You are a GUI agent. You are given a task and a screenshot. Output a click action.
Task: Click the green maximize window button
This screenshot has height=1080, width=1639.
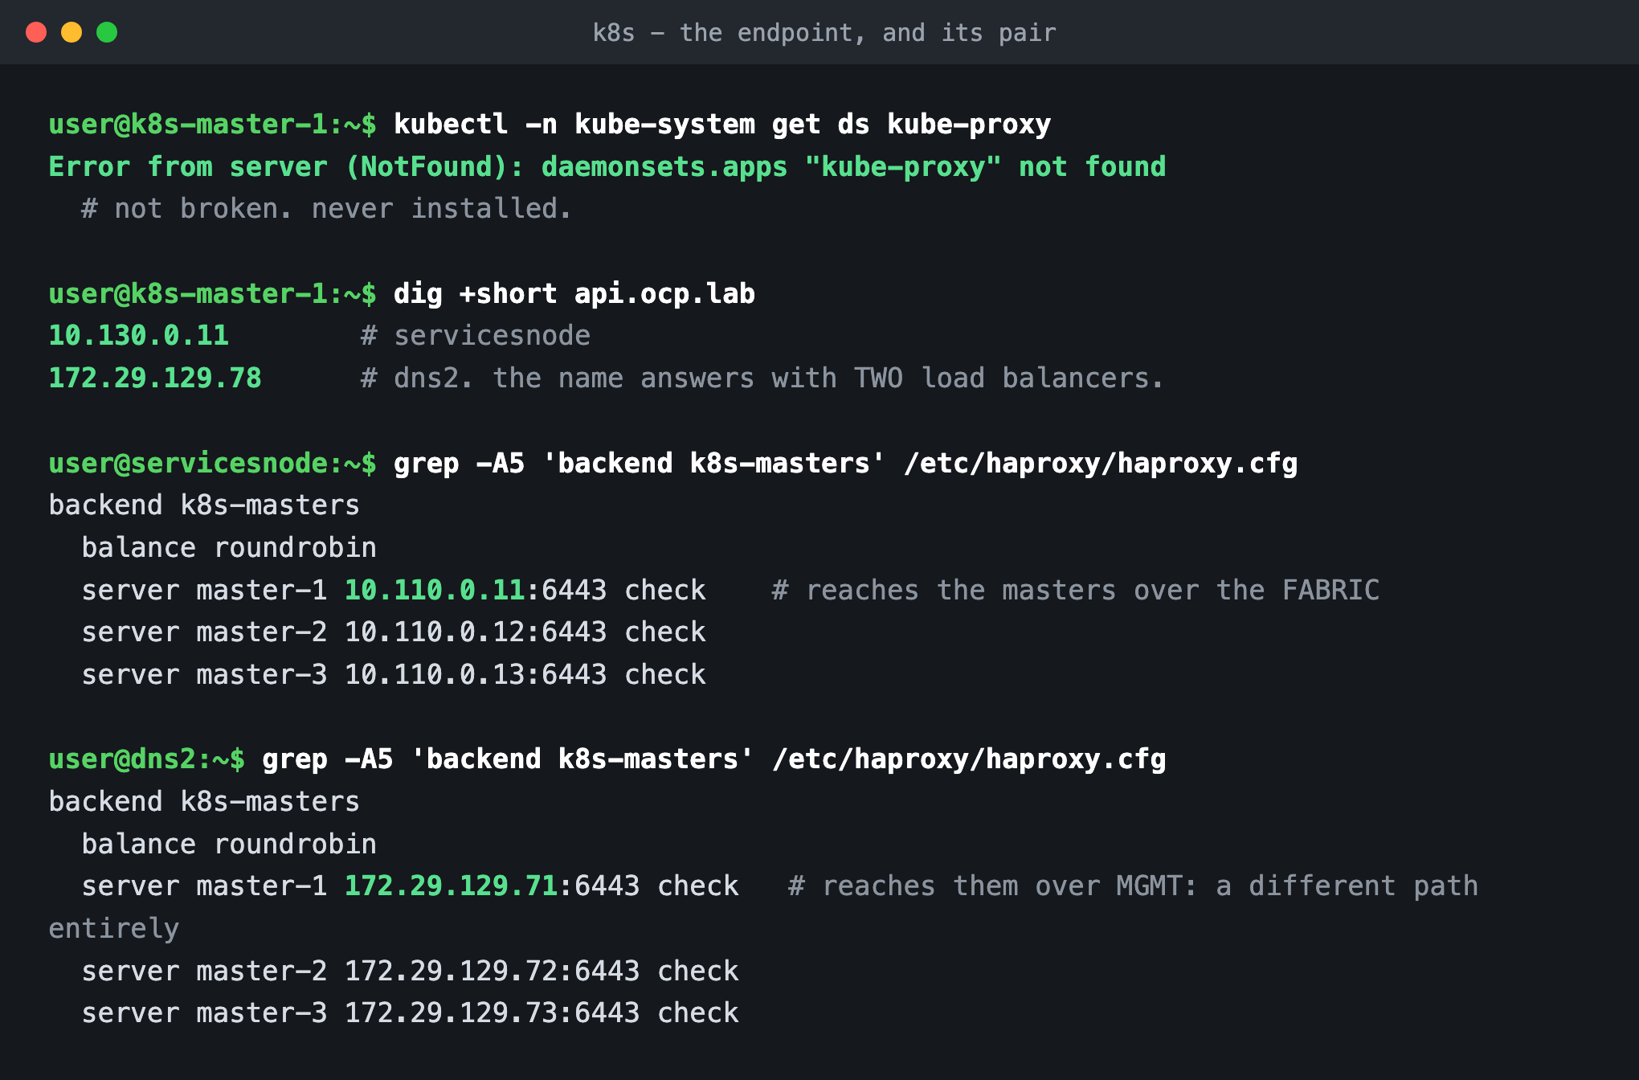pos(107,32)
